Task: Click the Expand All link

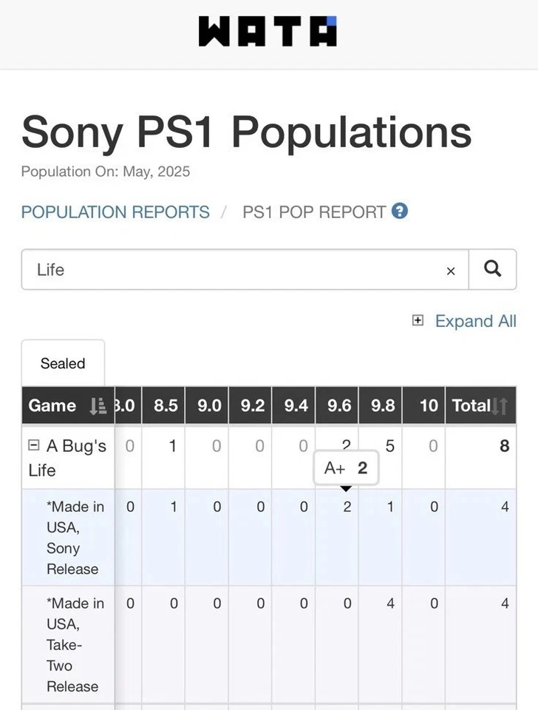Action: tap(476, 321)
